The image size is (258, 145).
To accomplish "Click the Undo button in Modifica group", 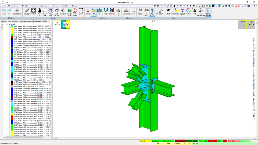I will [4, 12].
